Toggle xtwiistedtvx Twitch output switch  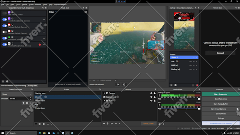[x=5, y=19]
